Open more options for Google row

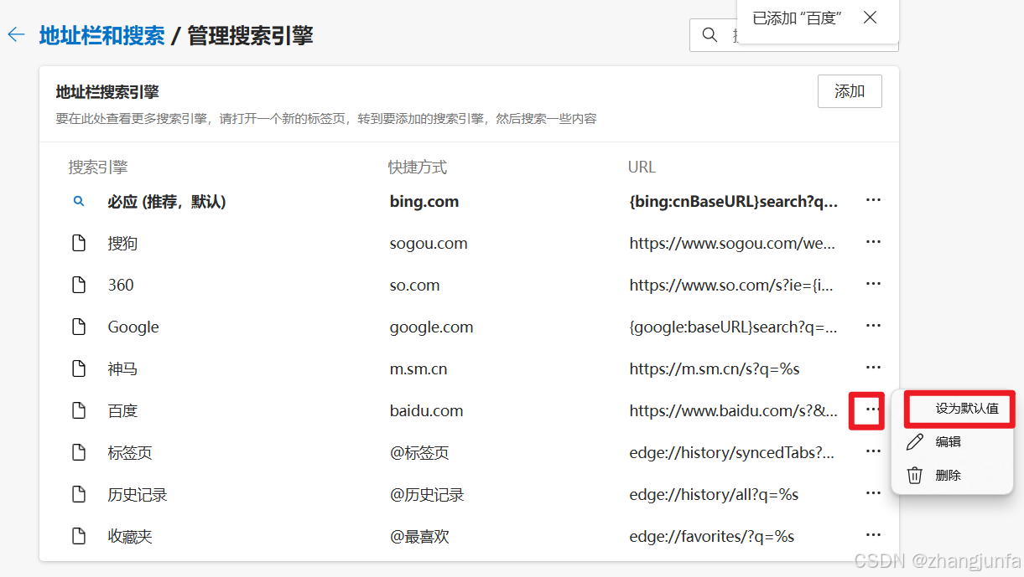tap(873, 327)
